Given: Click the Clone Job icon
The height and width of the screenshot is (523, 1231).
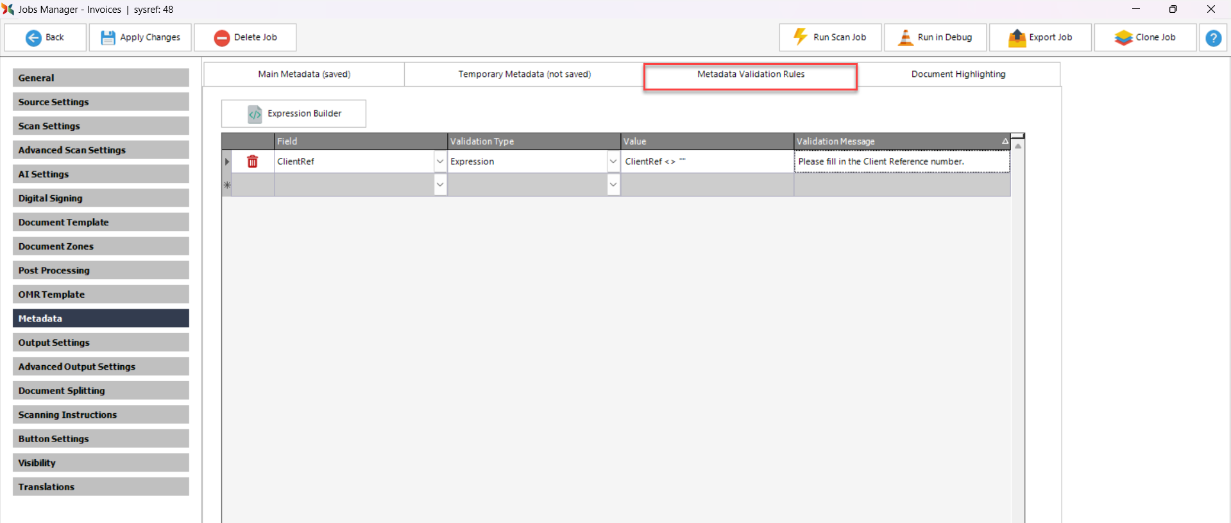Looking at the screenshot, I should point(1123,38).
